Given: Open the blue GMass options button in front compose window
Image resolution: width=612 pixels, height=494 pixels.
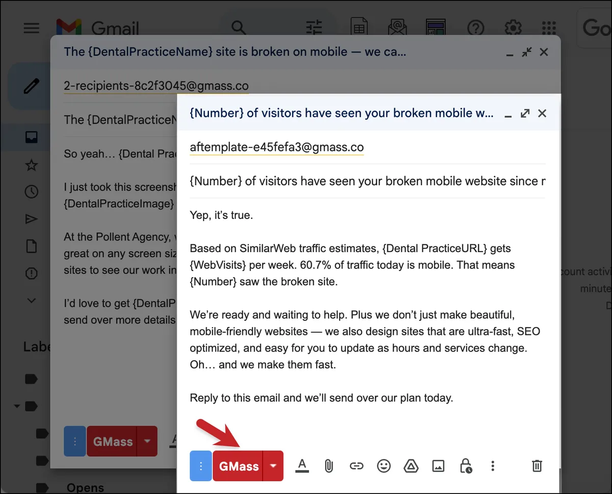Looking at the screenshot, I should pos(201,466).
